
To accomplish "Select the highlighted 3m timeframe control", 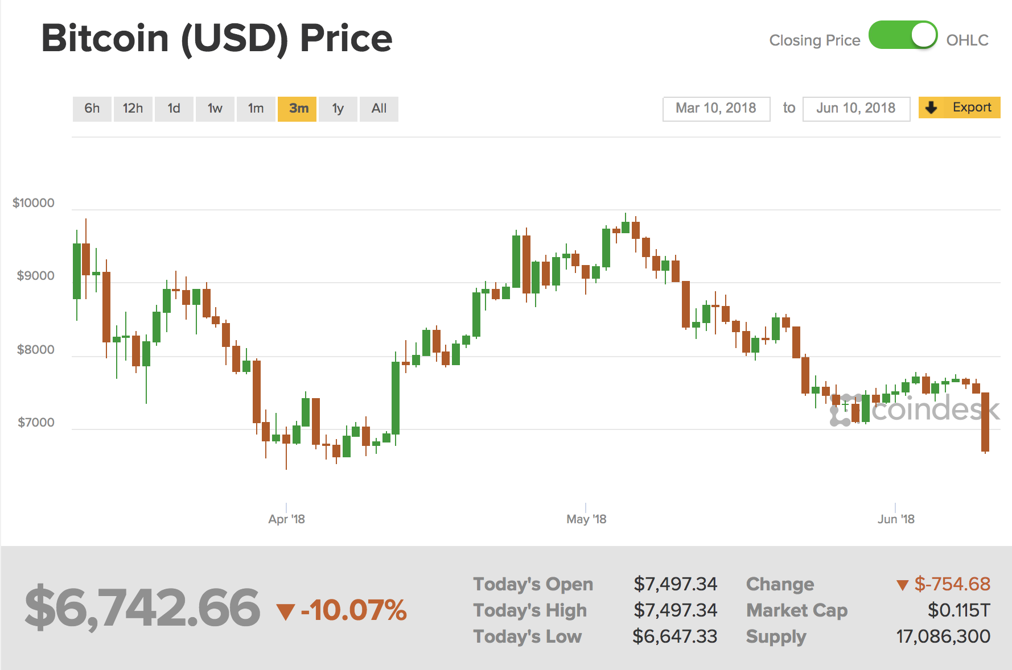I will (297, 108).
